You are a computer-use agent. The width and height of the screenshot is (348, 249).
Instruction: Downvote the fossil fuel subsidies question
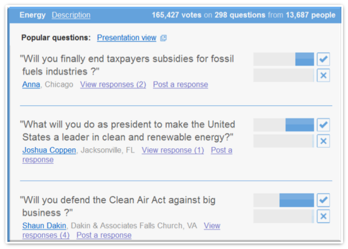(323, 75)
